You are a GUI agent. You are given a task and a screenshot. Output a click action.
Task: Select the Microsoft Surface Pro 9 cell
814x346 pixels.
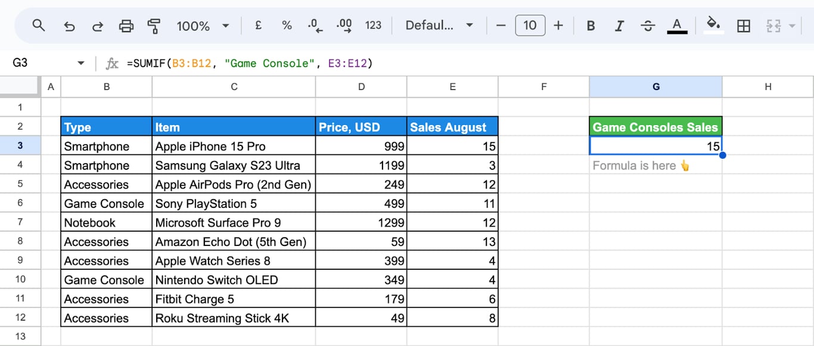(234, 222)
